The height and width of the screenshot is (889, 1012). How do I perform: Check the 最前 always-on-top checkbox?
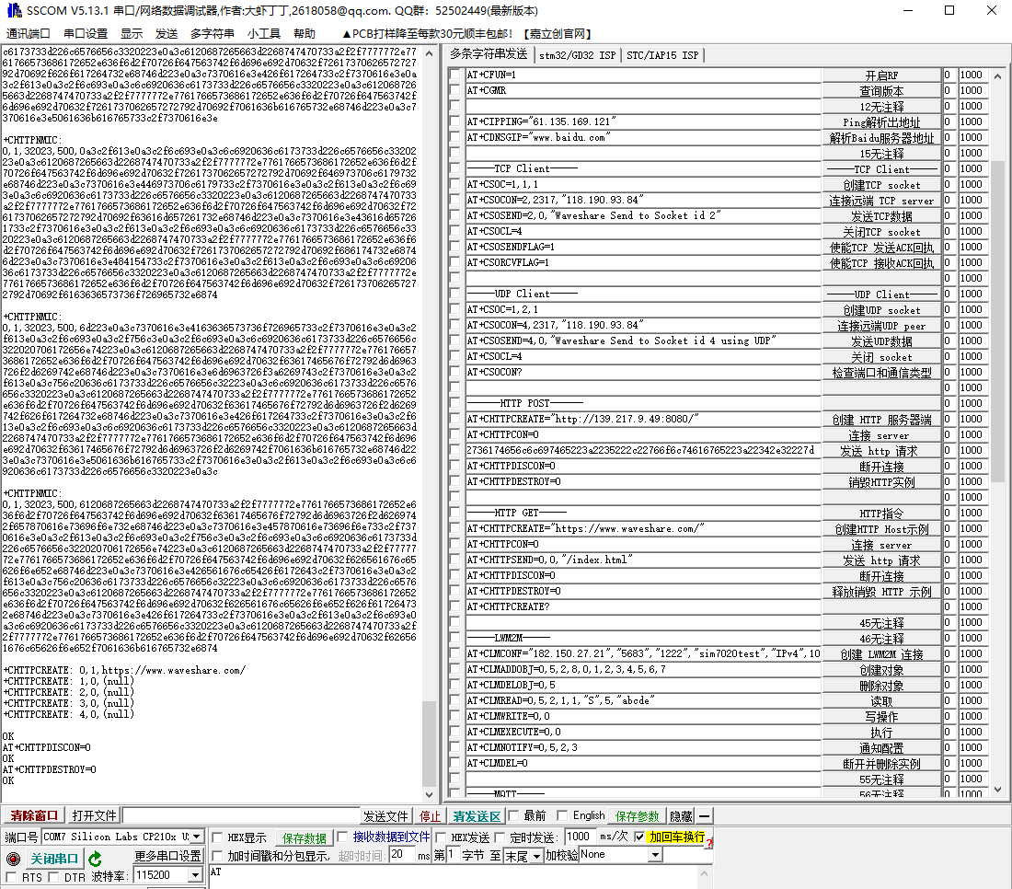(513, 815)
